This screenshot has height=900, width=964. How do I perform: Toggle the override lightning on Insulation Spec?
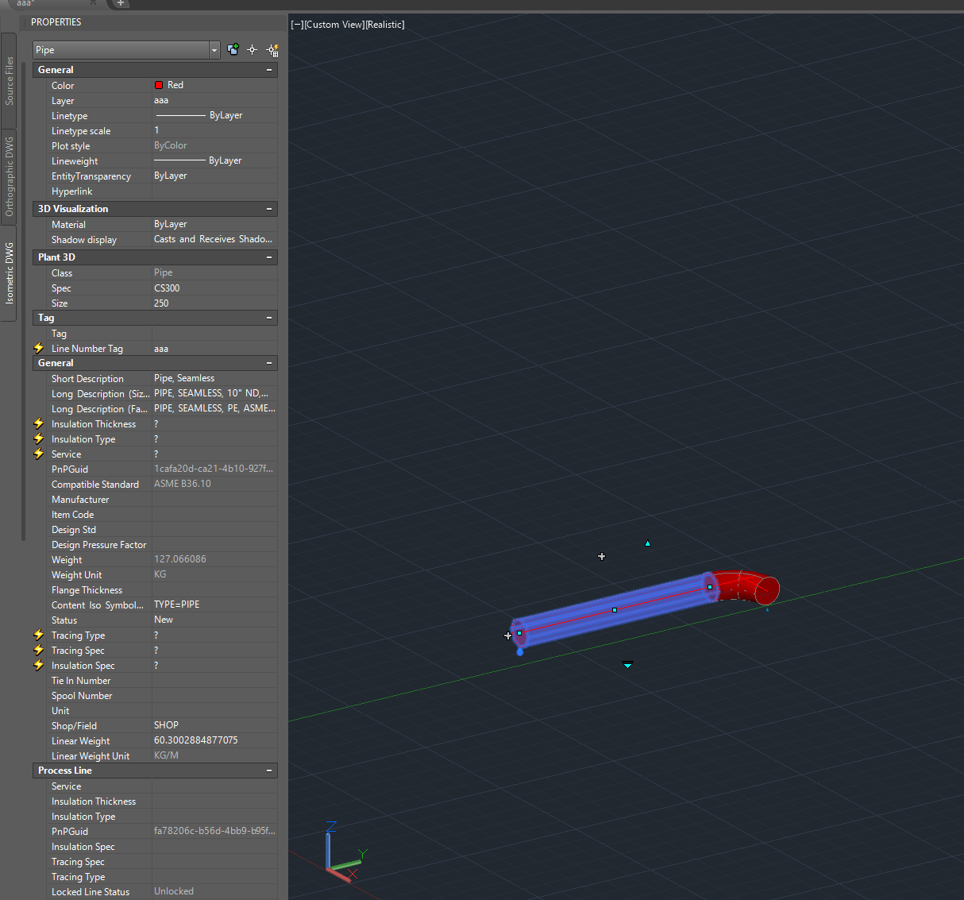[38, 665]
